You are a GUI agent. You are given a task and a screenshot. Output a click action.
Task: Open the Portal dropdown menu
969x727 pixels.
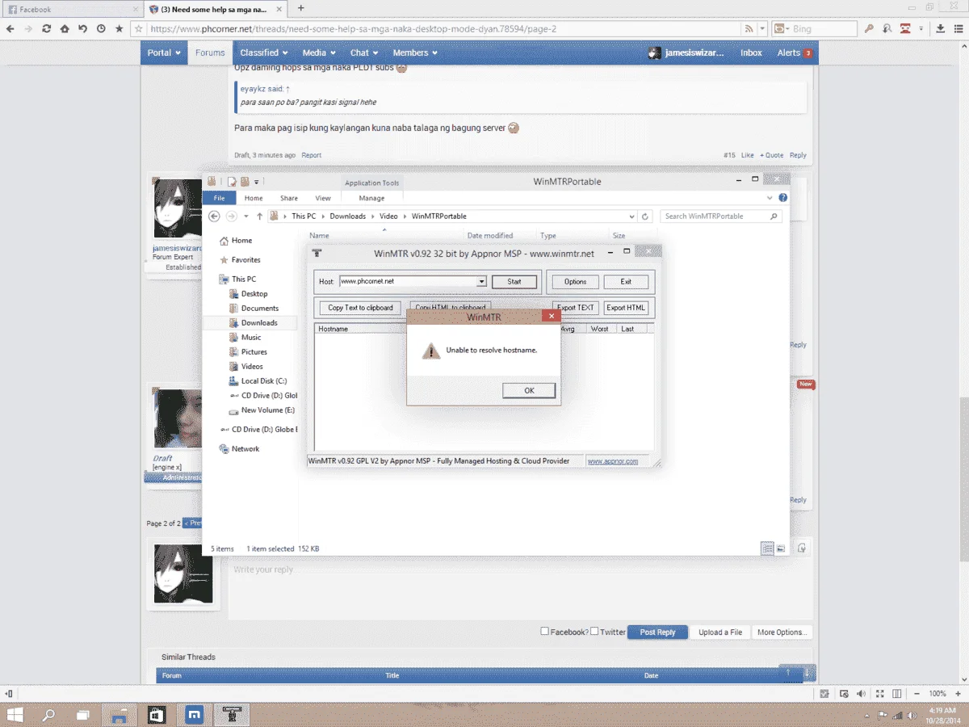click(164, 53)
